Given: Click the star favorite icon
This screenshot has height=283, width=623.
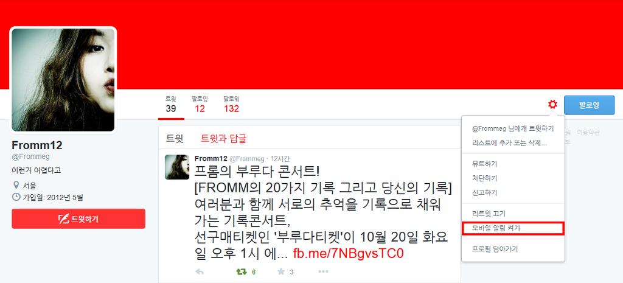Looking at the screenshot, I should [x=281, y=272].
